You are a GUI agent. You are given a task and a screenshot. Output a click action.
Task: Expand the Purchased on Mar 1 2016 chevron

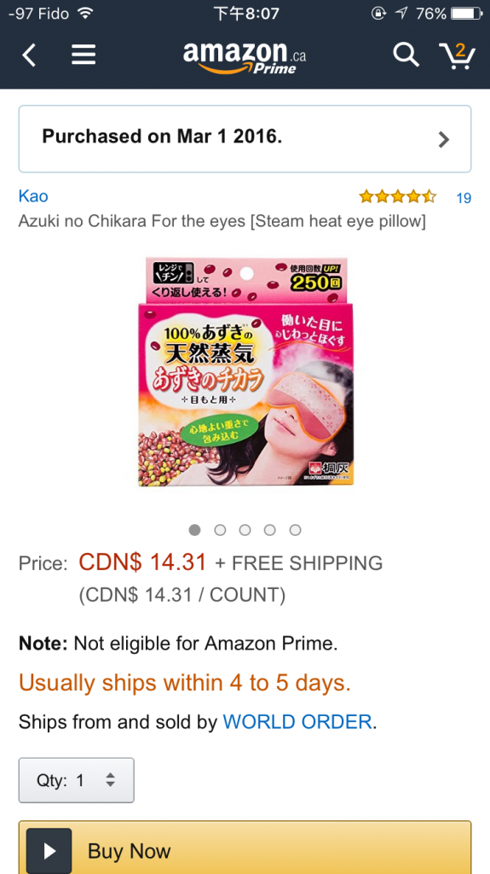[x=443, y=139]
